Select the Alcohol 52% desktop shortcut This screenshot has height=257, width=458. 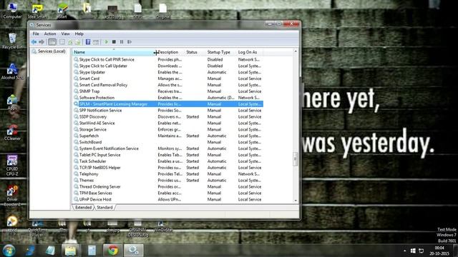click(x=12, y=71)
